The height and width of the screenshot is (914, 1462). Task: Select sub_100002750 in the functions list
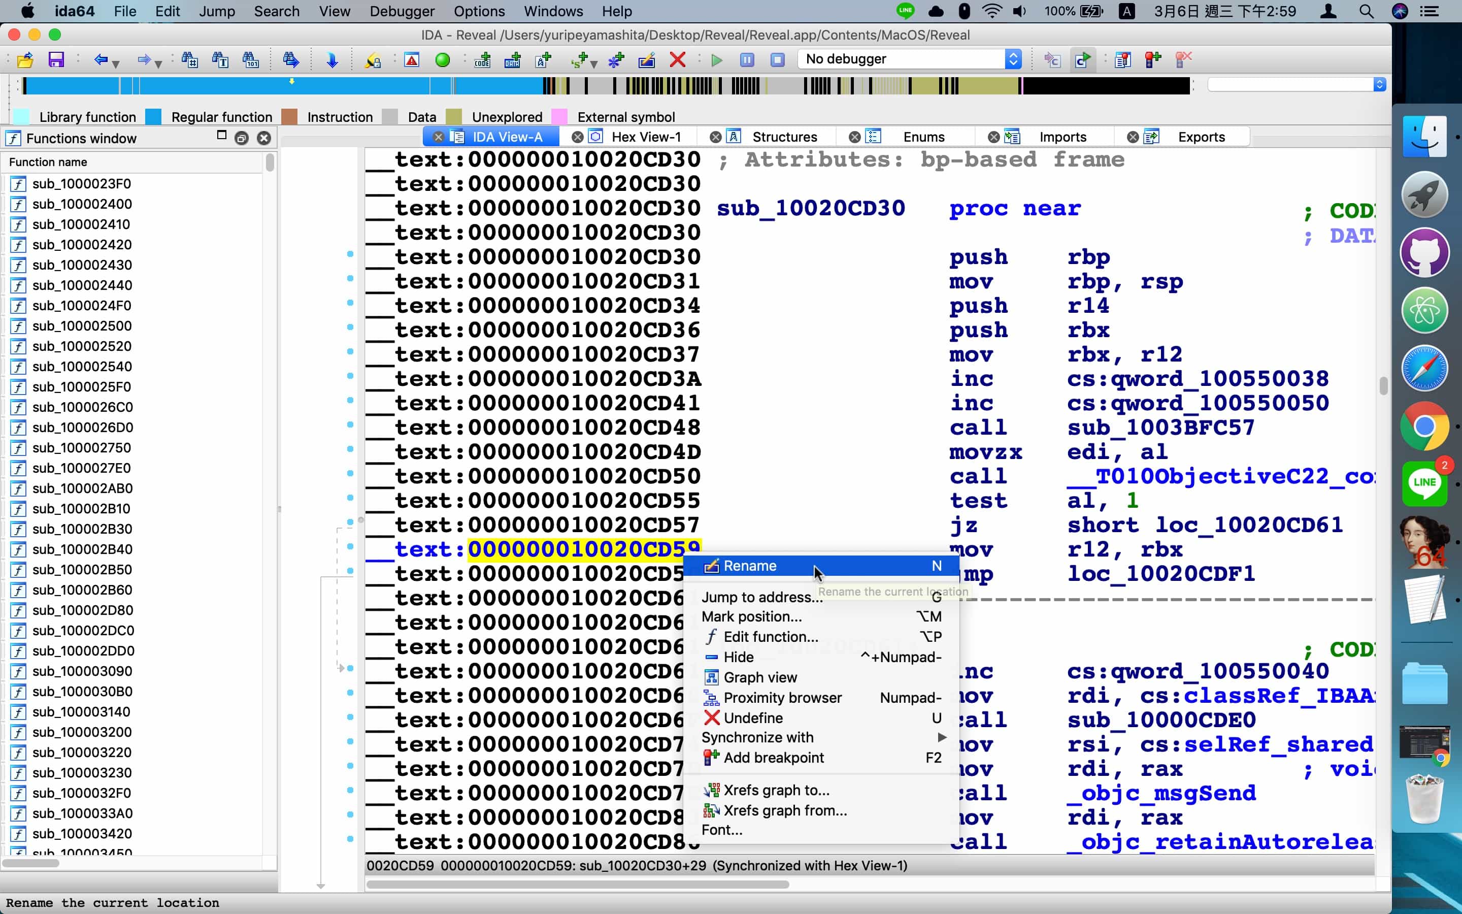tap(82, 448)
